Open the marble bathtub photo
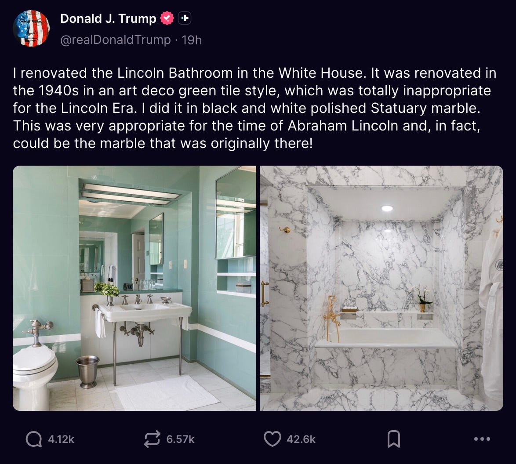Image resolution: width=516 pixels, height=464 pixels. tap(382, 288)
